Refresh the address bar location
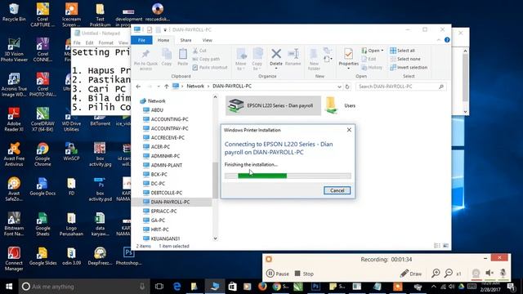The width and height of the screenshot is (523, 294). (x=347, y=87)
